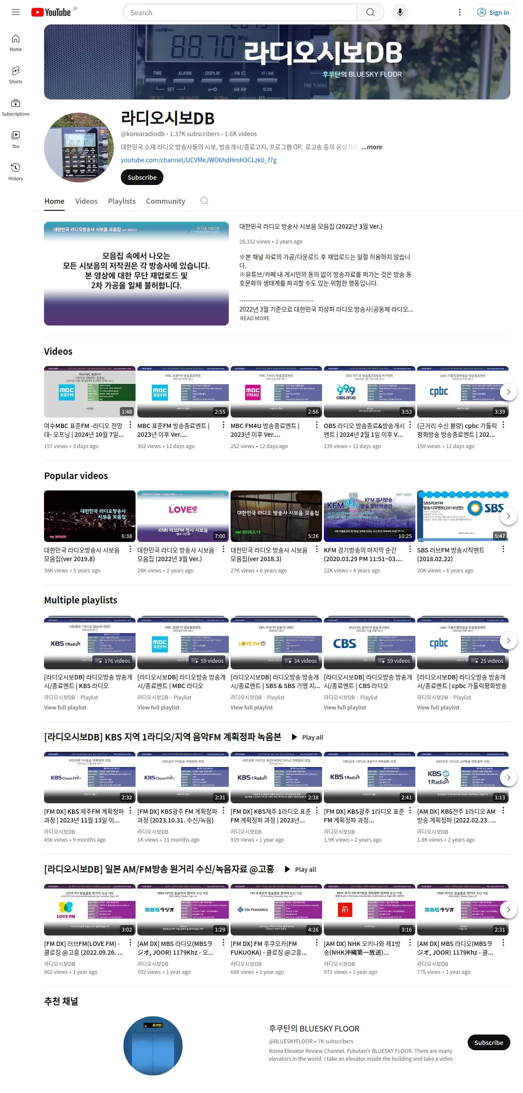This screenshot has width=523, height=1093.
Task: Show next playlists in Multiple playlists row
Action: pyautogui.click(x=508, y=641)
